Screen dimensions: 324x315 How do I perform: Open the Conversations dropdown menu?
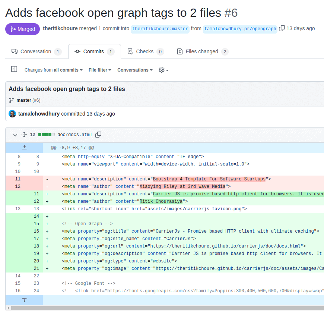point(135,70)
